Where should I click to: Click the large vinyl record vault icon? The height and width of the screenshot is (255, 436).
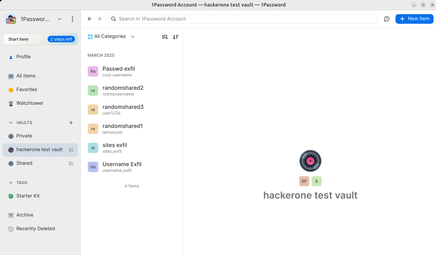tap(310, 161)
